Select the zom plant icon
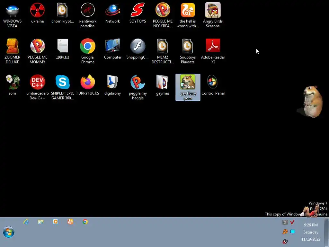 click(13, 85)
